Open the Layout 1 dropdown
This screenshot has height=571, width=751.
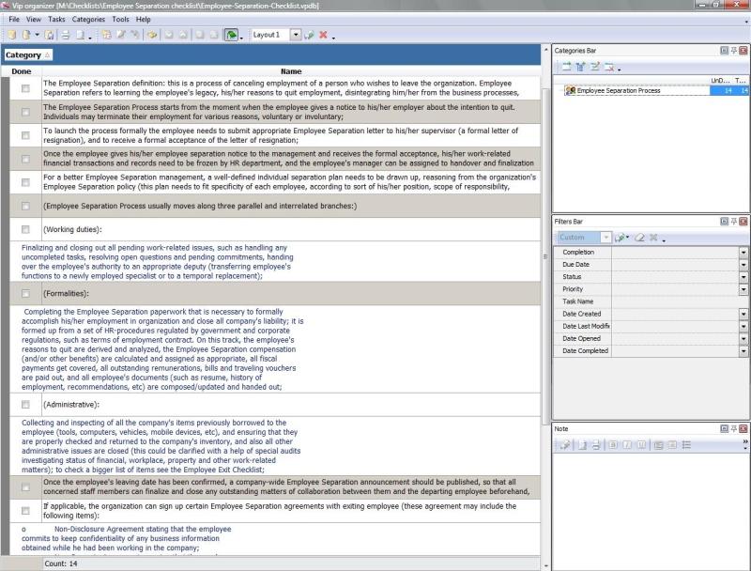[295, 35]
